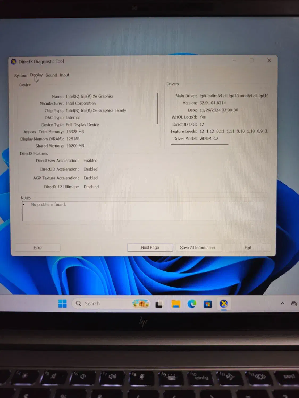Image resolution: width=299 pixels, height=398 pixels.
Task: Click the 'Intel(R) Iris(R) Xe Graphics Family' chip type
Action: (x=96, y=110)
